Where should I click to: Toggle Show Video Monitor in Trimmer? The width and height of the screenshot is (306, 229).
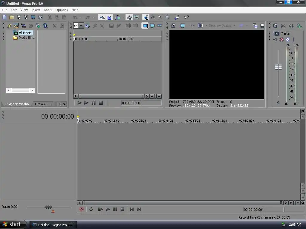(x=145, y=26)
